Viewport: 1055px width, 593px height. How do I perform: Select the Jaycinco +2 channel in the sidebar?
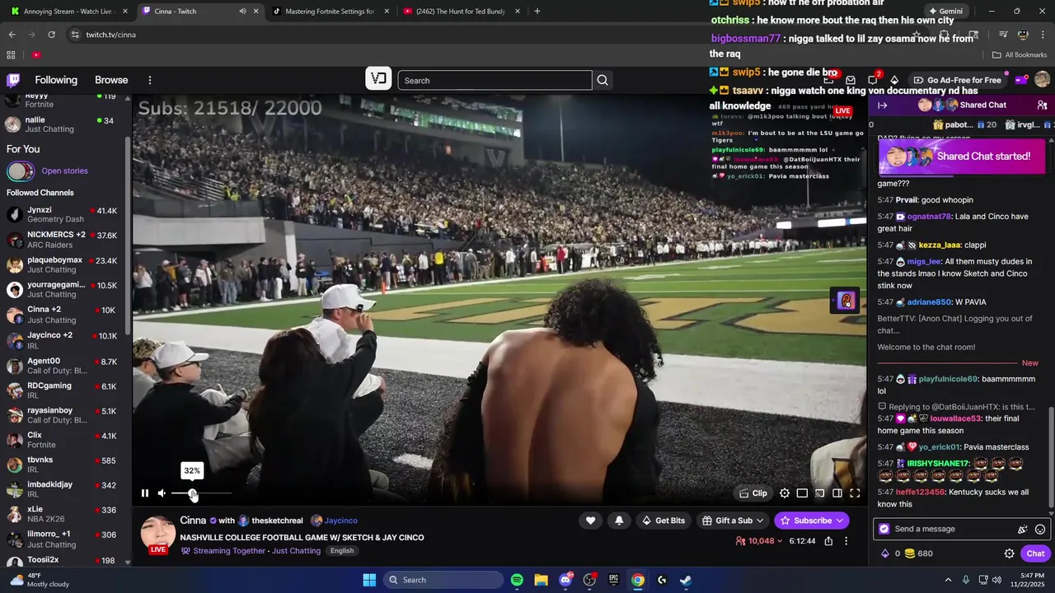coord(66,340)
